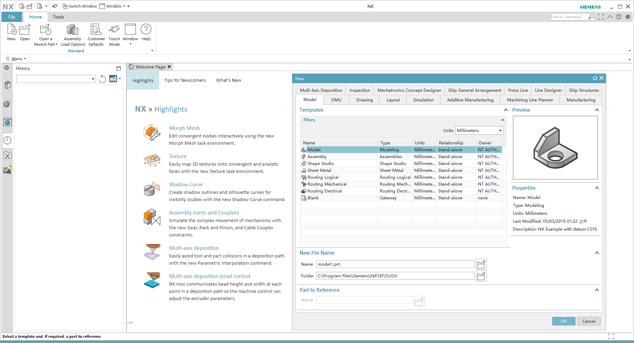Click the Texture highlight icon
This screenshot has height=343, width=634.
152,161
